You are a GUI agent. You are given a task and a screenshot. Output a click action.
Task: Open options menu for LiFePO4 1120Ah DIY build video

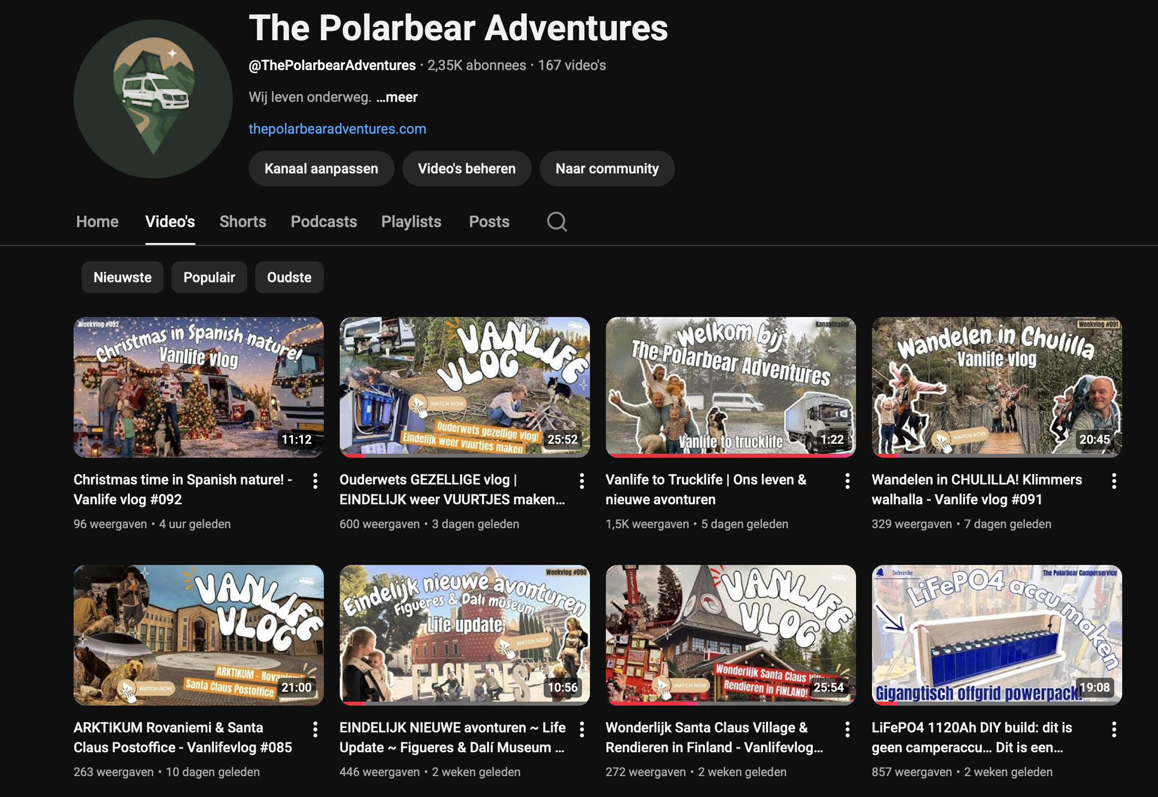pyautogui.click(x=1114, y=729)
